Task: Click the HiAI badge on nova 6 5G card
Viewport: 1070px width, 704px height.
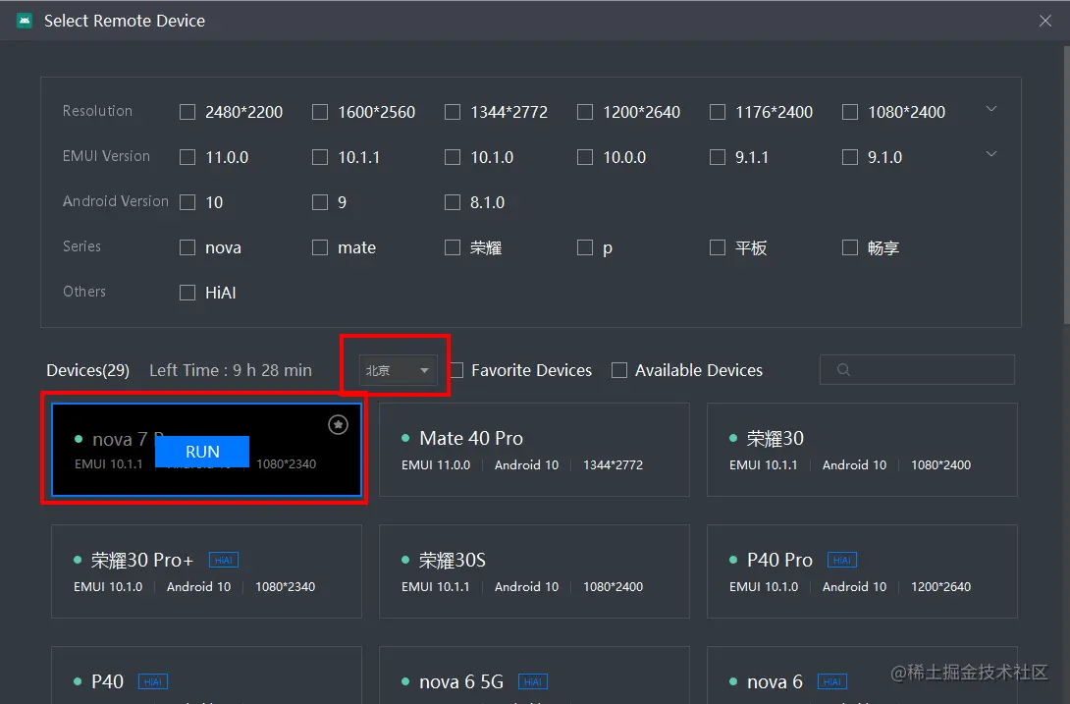Action: click(532, 681)
